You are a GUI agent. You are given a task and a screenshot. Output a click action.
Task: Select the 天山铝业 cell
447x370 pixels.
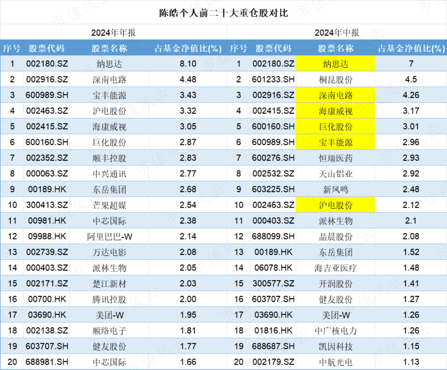tap(335, 174)
